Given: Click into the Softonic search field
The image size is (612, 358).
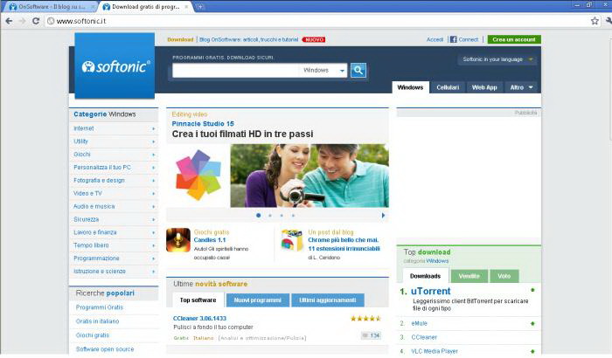Looking at the screenshot, I should coord(235,71).
